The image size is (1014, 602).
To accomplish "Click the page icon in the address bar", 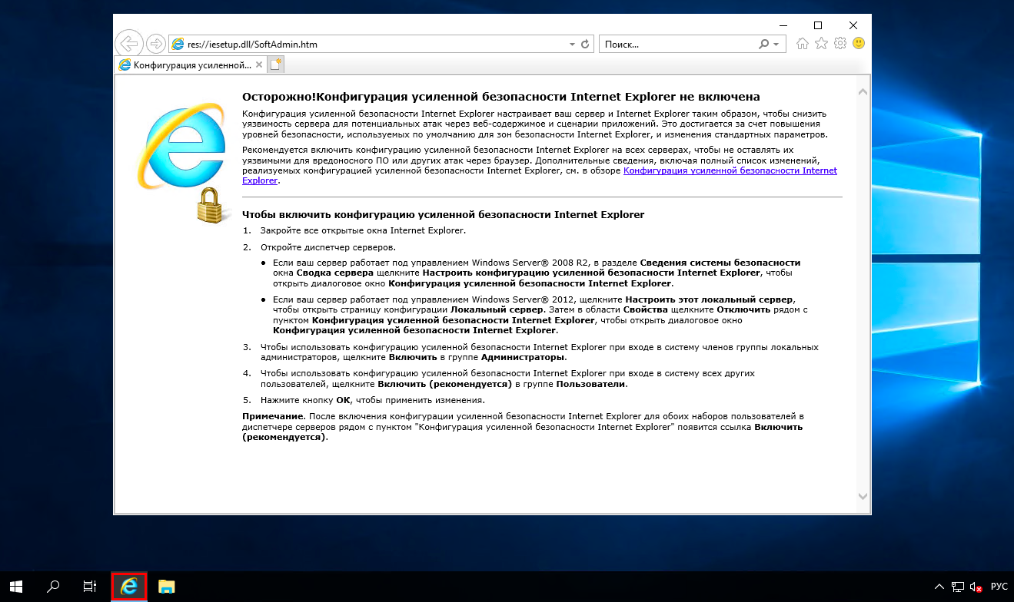I will tap(178, 45).
